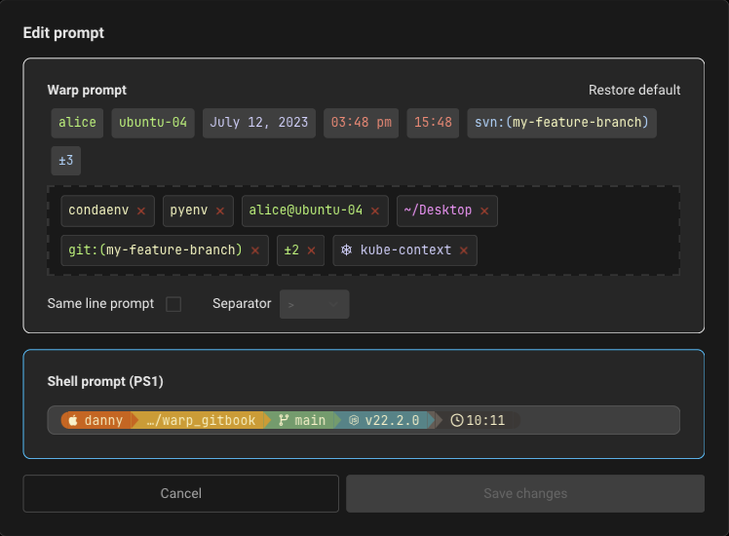Remove the git:(my-feature-branch) chip via X

255,250
